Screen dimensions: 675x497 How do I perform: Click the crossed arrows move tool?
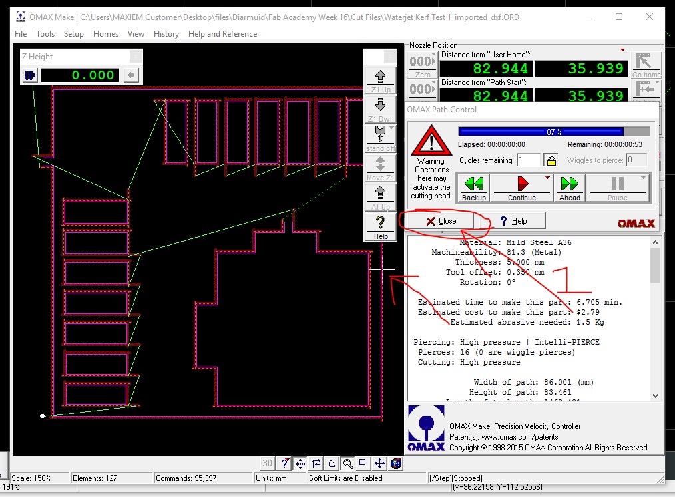[x=379, y=464]
